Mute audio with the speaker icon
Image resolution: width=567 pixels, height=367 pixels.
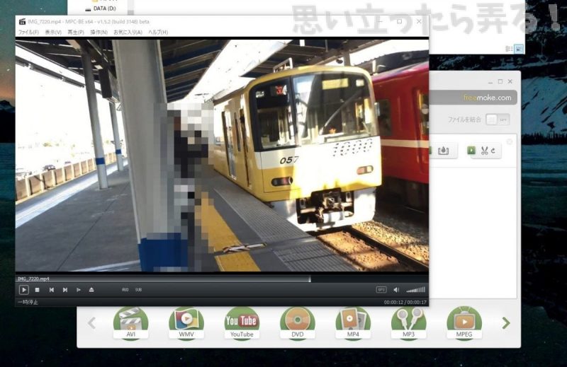tap(396, 290)
